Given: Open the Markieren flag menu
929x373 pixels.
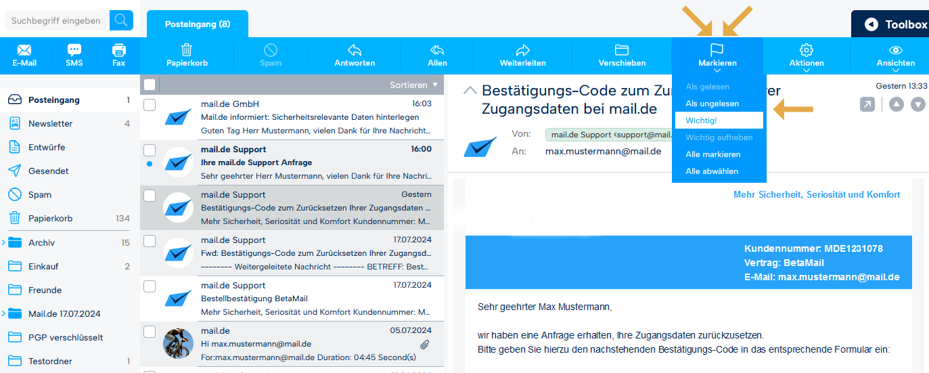Looking at the screenshot, I should [x=717, y=56].
